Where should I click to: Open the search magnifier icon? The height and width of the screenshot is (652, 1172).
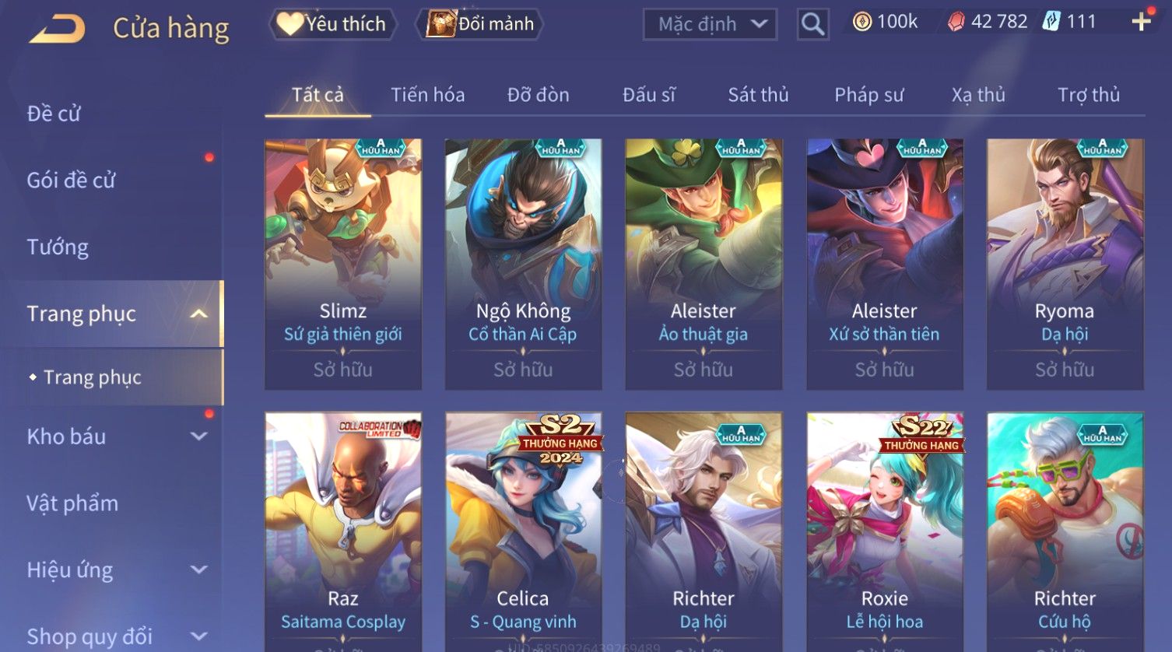812,25
